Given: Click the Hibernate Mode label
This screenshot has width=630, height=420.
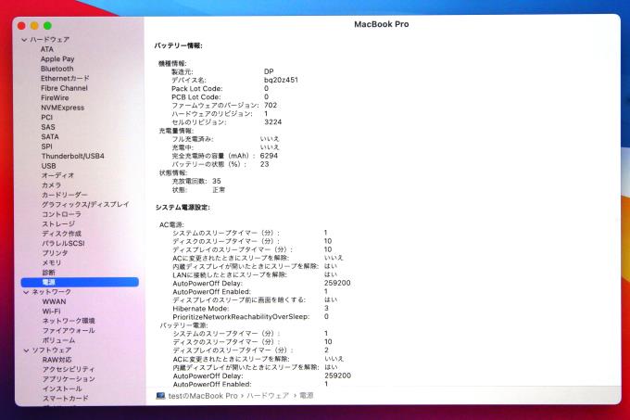Looking at the screenshot, I should [x=201, y=309].
